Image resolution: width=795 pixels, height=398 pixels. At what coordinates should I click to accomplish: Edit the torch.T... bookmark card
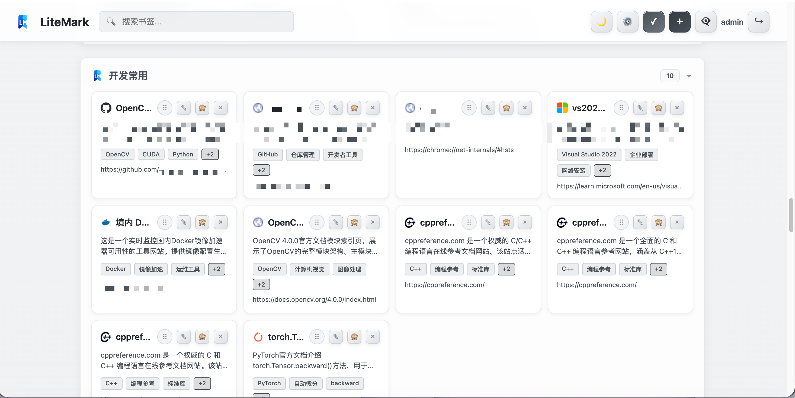click(x=336, y=337)
